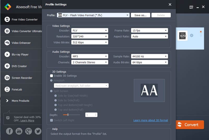
Task: Click the Depth slider handle
Action: tap(68, 115)
